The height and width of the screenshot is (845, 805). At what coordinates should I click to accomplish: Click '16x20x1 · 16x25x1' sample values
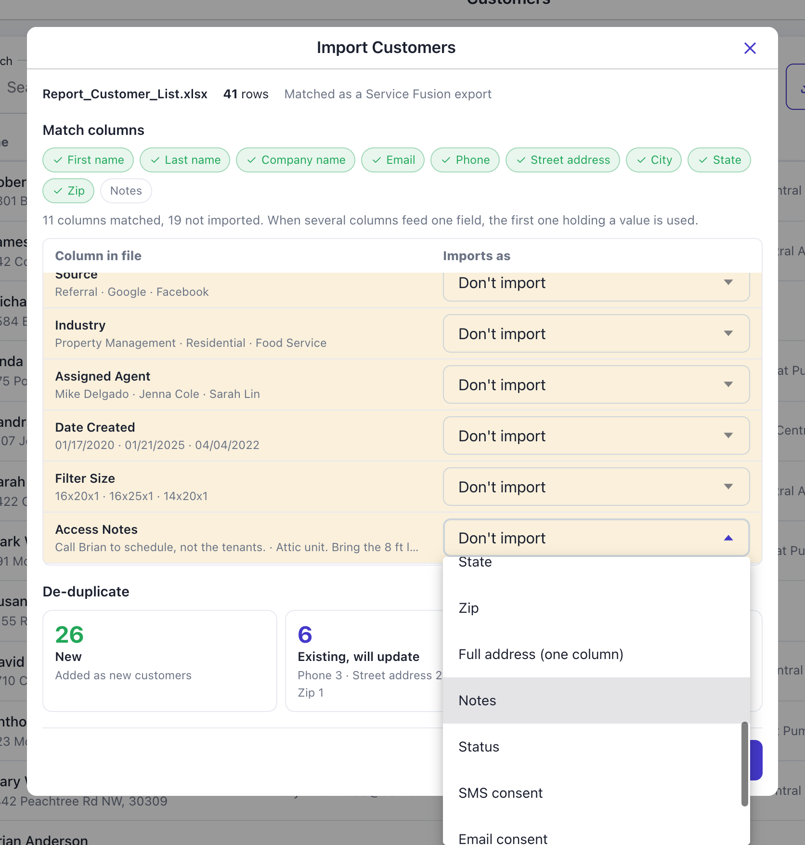pyautogui.click(x=131, y=496)
